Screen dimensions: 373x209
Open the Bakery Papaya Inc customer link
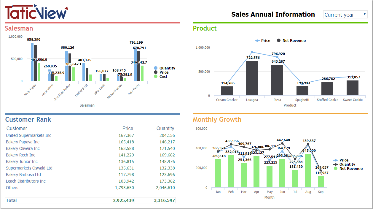[22, 142]
